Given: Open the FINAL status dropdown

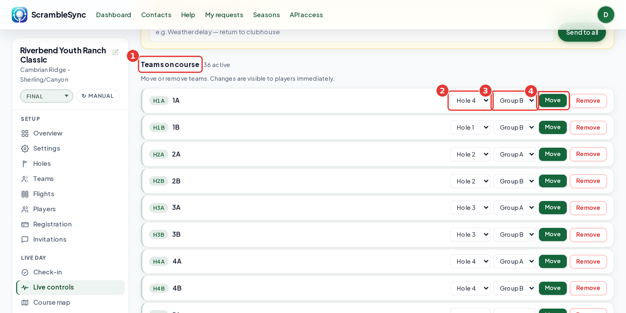Looking at the screenshot, I should coord(47,96).
